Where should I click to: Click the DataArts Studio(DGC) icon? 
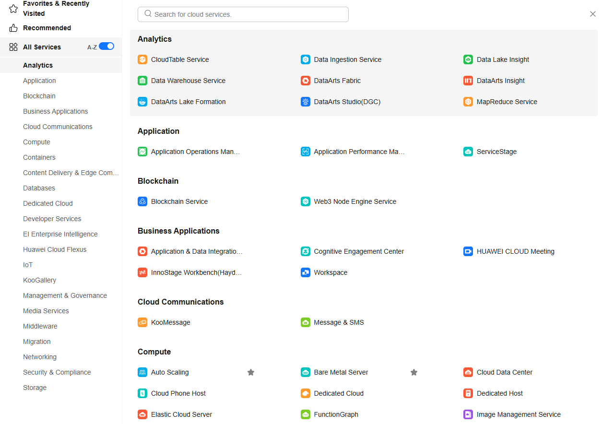306,102
